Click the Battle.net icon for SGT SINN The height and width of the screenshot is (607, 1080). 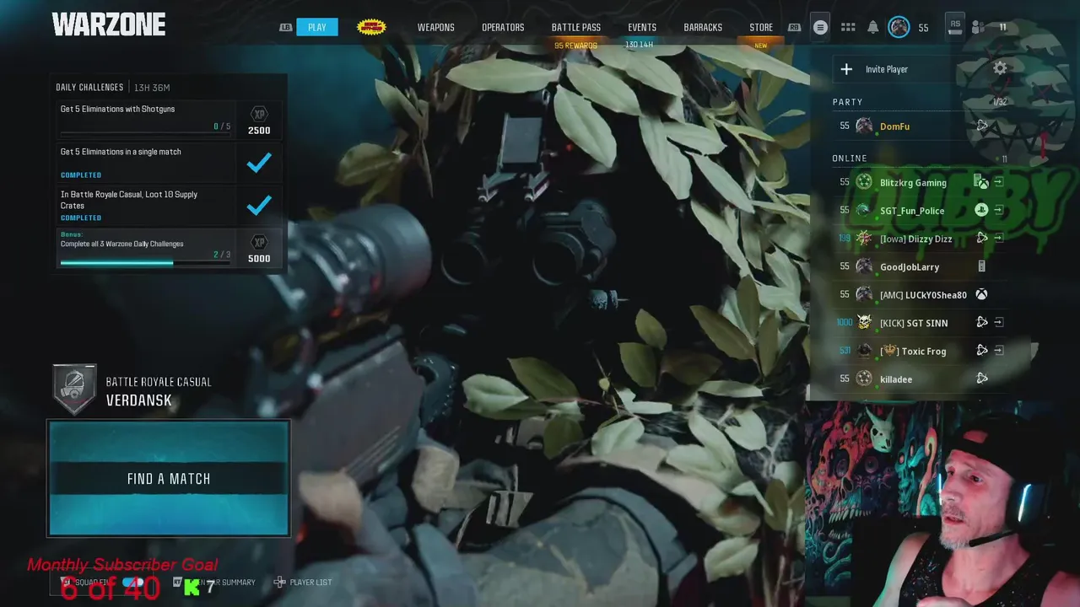[981, 322]
